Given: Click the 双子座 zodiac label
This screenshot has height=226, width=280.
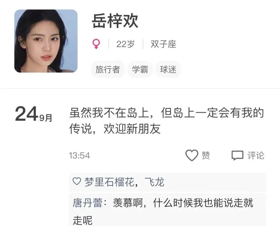Looking at the screenshot, I should [163, 44].
